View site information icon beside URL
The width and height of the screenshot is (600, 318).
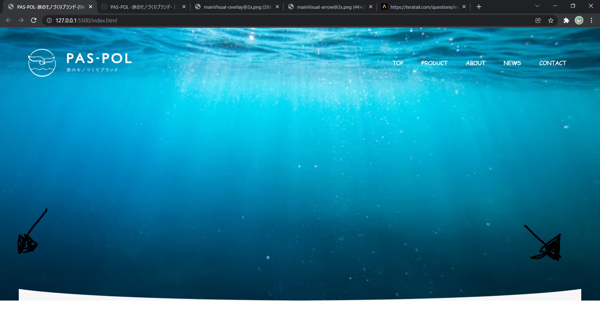point(49,20)
